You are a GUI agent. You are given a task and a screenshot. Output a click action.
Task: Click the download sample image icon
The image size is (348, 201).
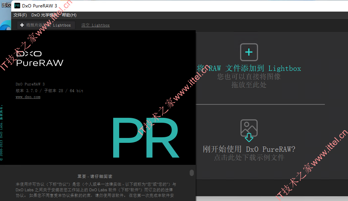point(249,131)
